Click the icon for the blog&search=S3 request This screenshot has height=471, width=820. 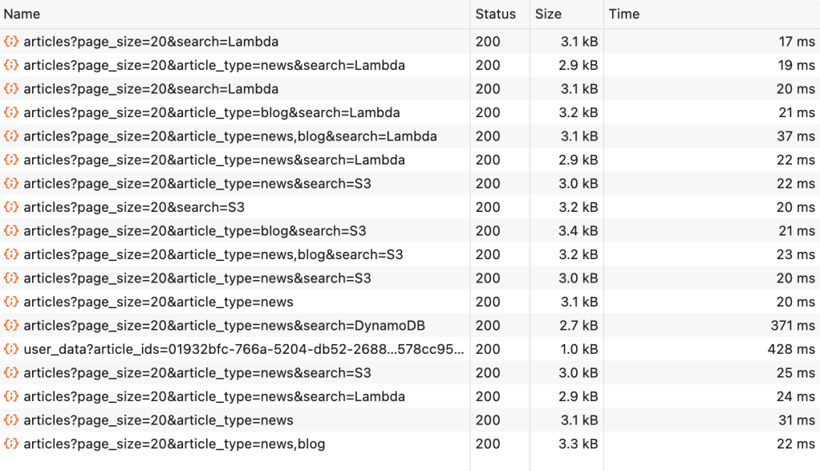(11, 231)
